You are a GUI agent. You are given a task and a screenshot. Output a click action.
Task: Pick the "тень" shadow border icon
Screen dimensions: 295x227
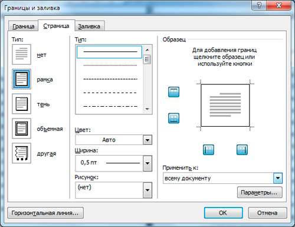[21, 104]
